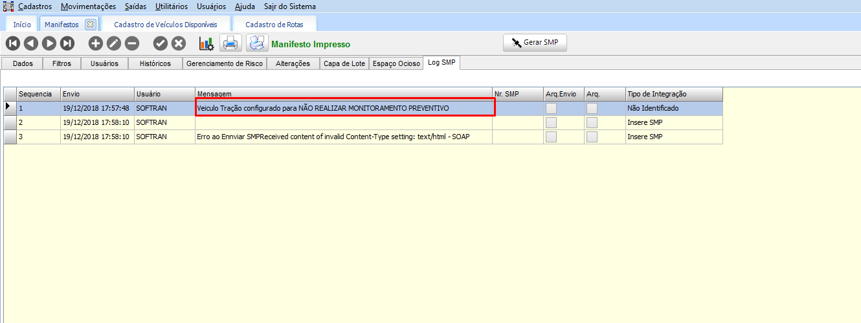
Task: Click SOFTRAN cell in sequence 2 row
Action: 164,122
